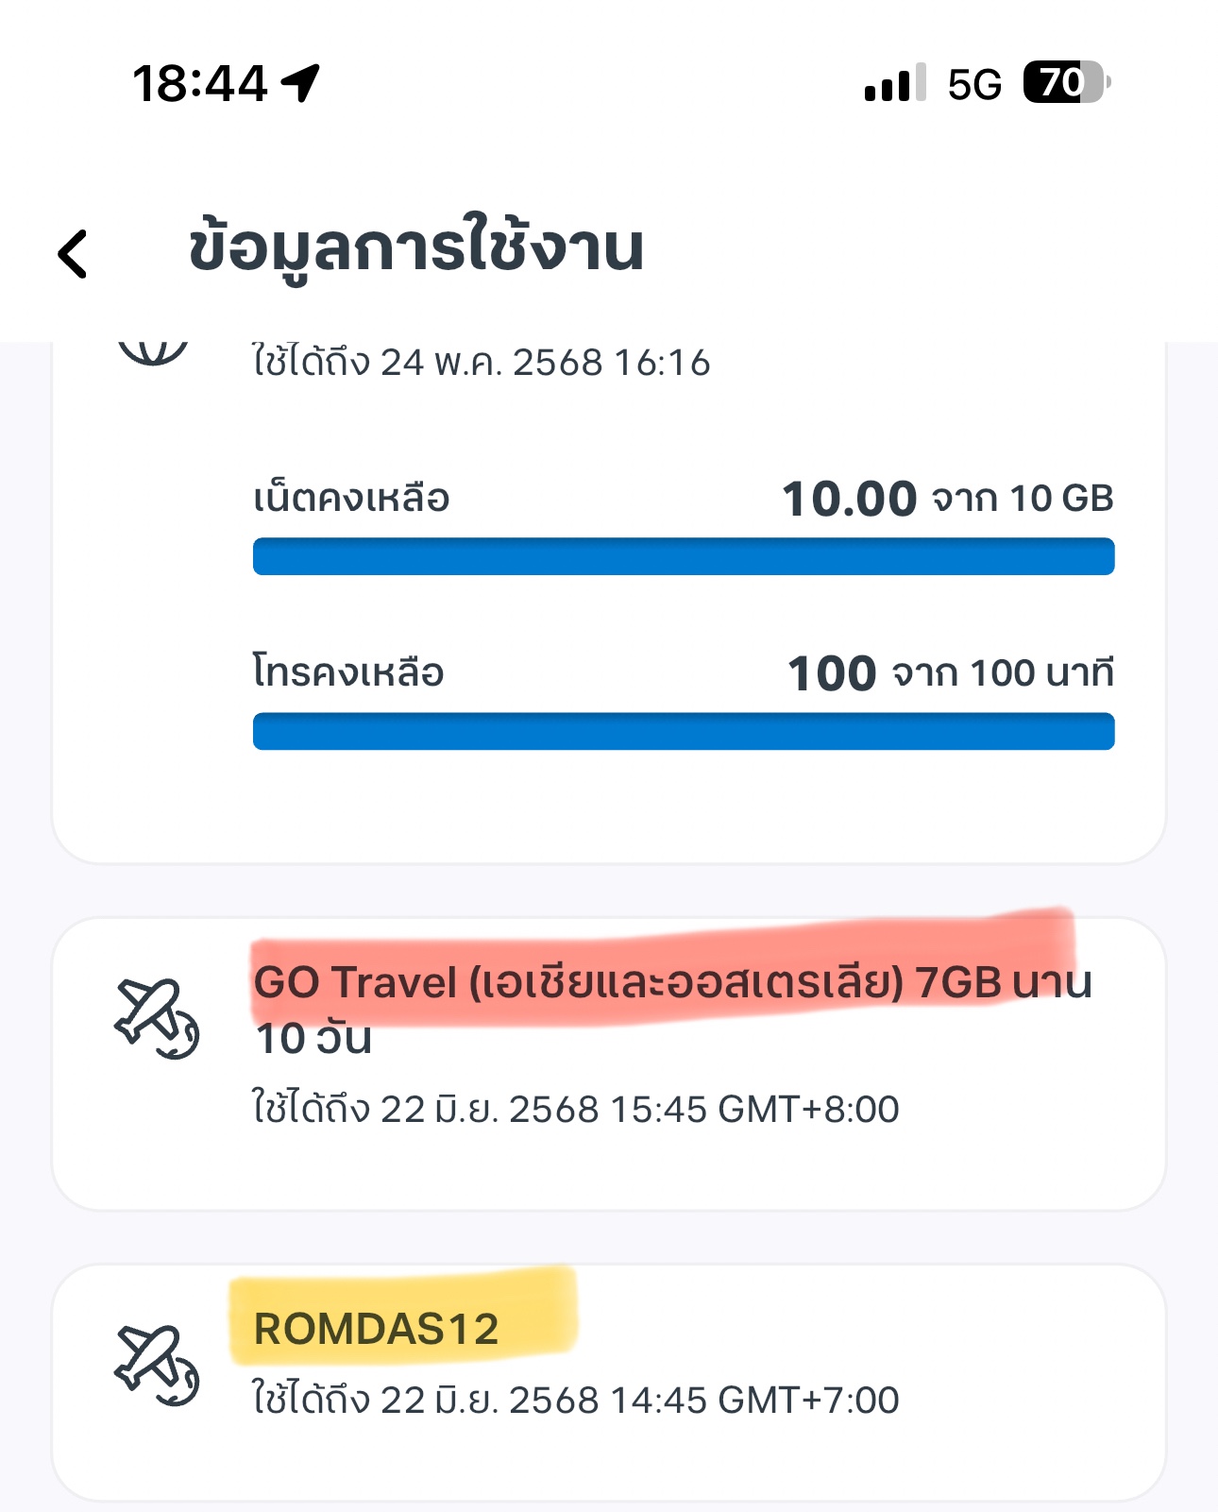Tap the remaining call minutes progress bar

click(x=684, y=731)
